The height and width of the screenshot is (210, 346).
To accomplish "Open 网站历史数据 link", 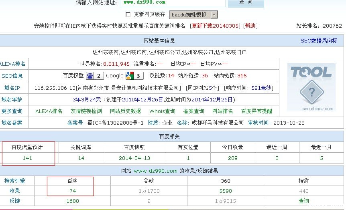I will [x=125, y=111].
